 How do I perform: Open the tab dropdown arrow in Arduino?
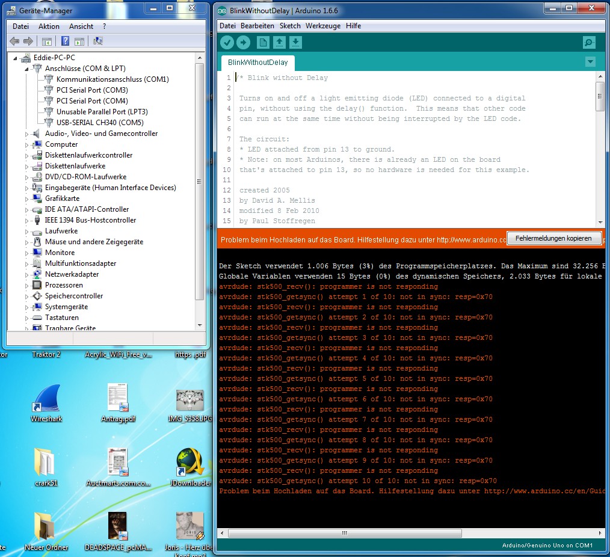590,61
